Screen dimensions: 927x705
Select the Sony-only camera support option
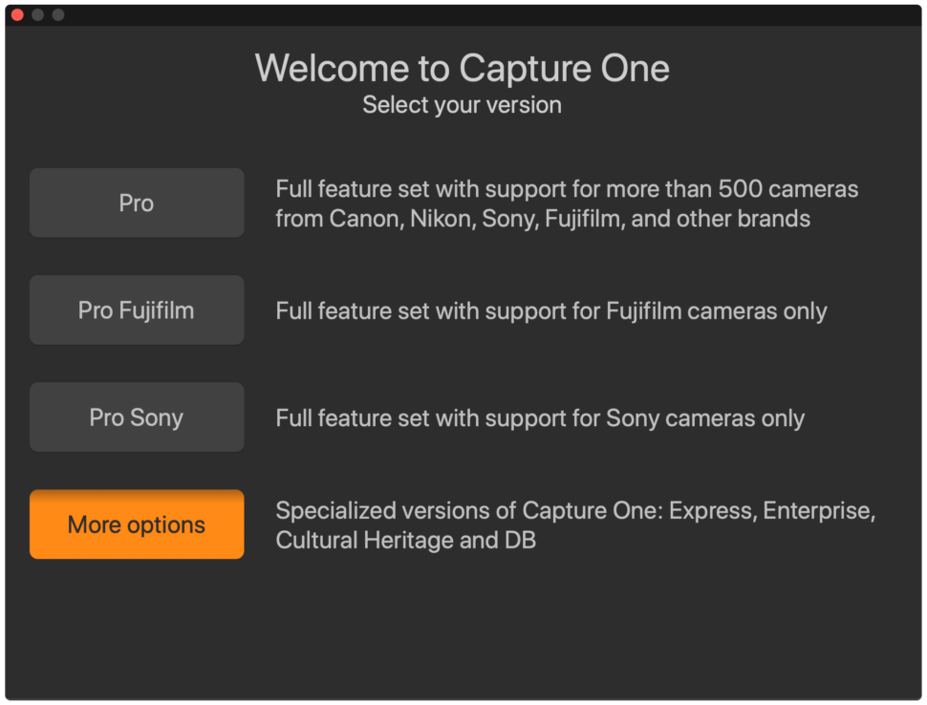click(x=136, y=417)
